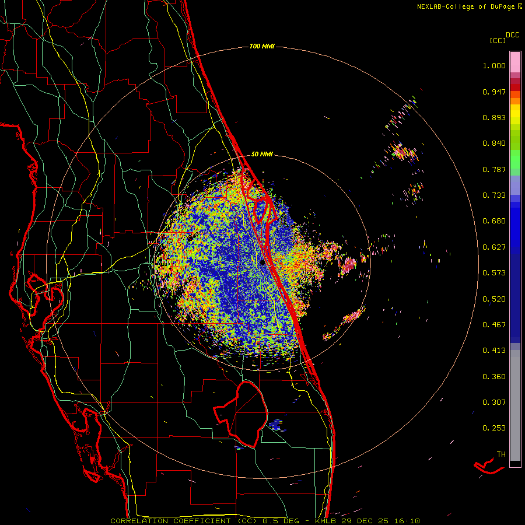
Task: Click the KMLB station identifier in the caption
Action: 327,521
